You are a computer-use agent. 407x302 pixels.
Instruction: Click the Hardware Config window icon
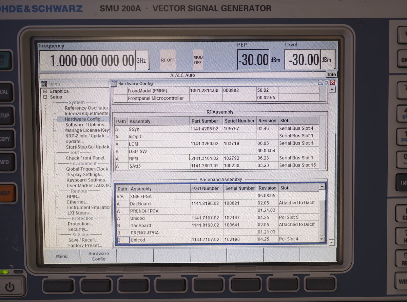point(114,83)
